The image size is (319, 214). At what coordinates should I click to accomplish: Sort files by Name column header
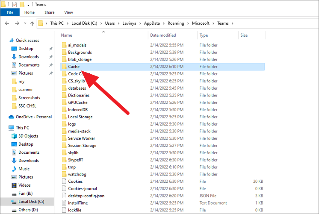coord(67,35)
